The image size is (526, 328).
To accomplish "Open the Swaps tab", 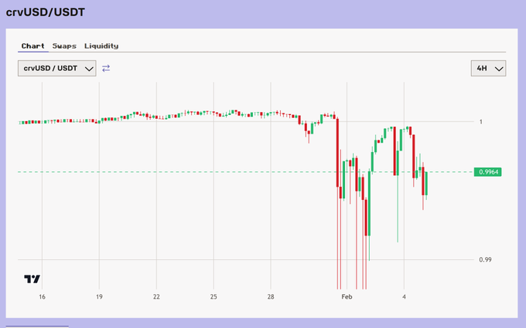I will pyautogui.click(x=64, y=46).
